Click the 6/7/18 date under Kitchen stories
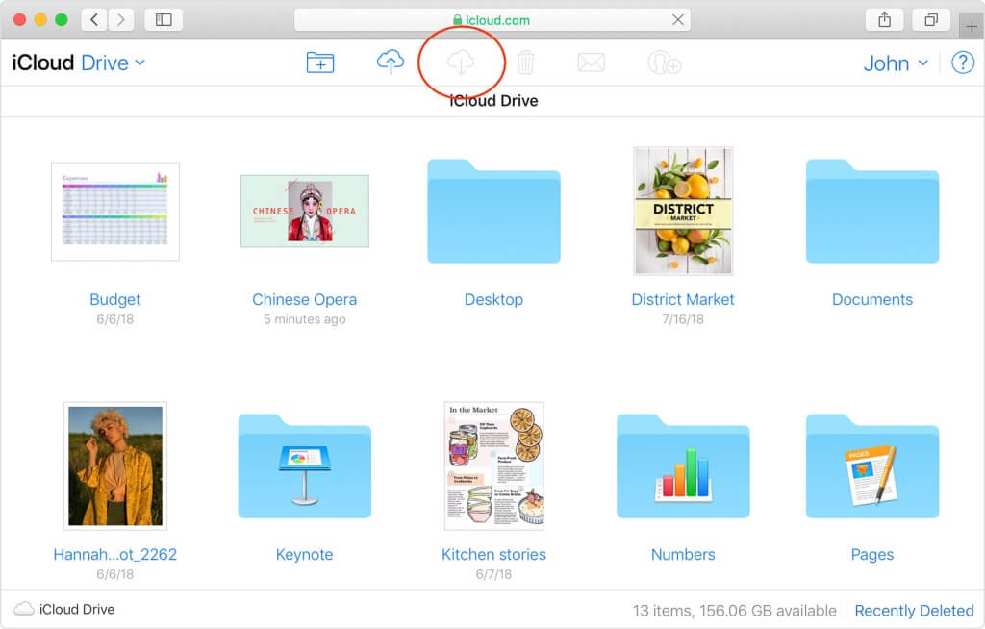 click(493, 574)
